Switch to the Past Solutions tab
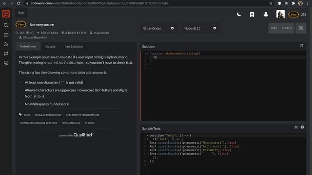Screen dimensions: 312x175 (x=74, y=47)
